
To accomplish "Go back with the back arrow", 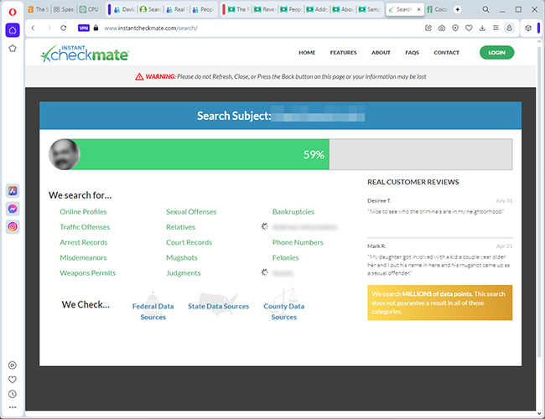I will pyautogui.click(x=33, y=28).
